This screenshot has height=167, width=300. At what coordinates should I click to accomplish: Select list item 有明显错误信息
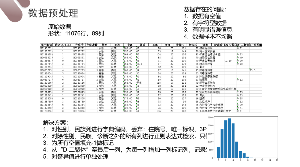pyautogui.click(x=212, y=30)
